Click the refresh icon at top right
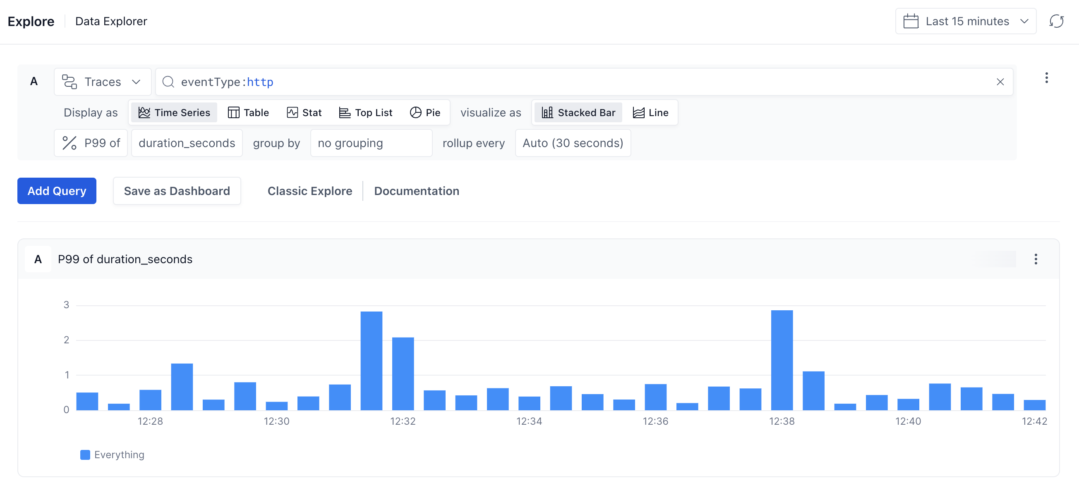Viewport: 1079px width, 490px height. pyautogui.click(x=1056, y=21)
